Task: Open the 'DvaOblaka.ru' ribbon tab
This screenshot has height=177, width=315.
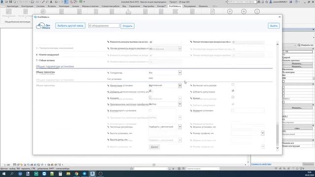Action: (x=175, y=6)
